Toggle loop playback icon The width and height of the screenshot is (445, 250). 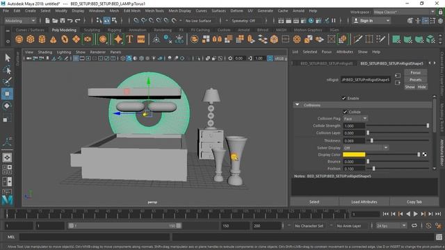[414, 226]
